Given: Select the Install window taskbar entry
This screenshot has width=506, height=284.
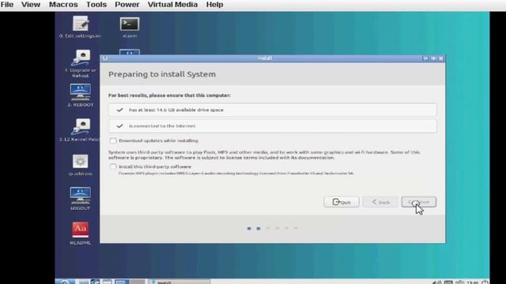Looking at the screenshot, I should (179, 282).
